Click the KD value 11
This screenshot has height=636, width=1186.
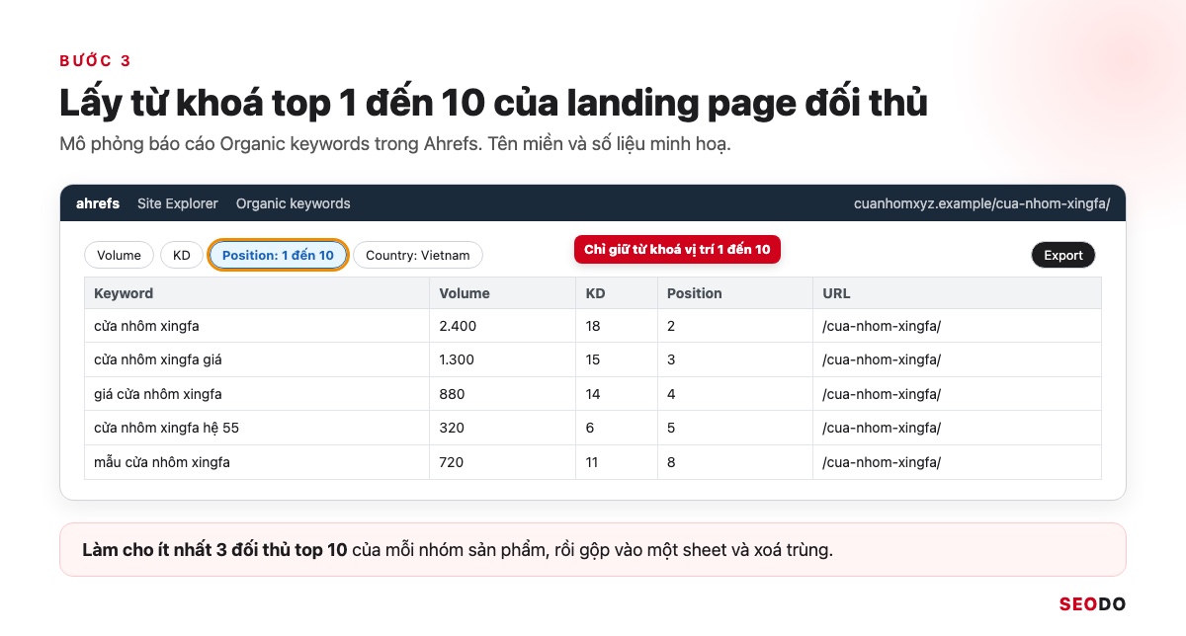pos(593,462)
